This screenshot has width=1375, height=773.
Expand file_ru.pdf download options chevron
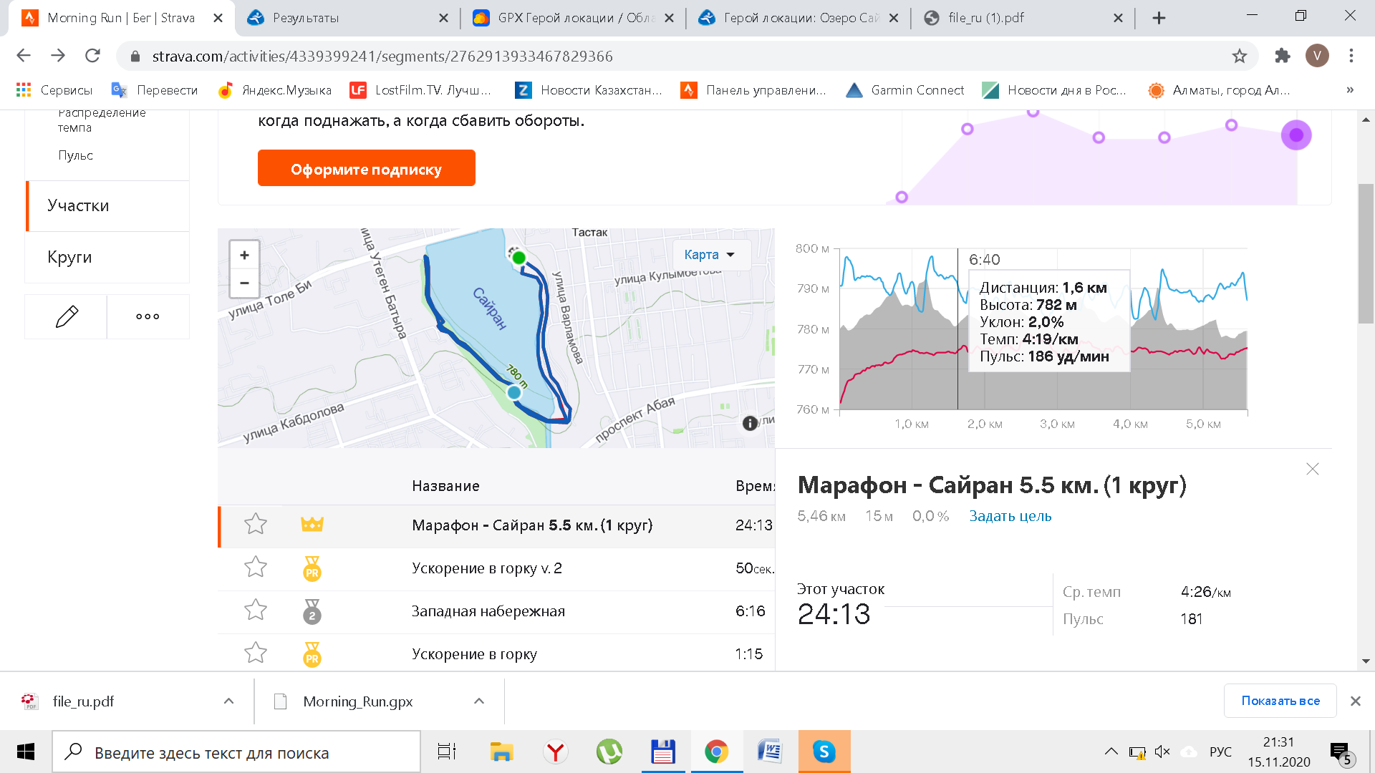point(228,701)
